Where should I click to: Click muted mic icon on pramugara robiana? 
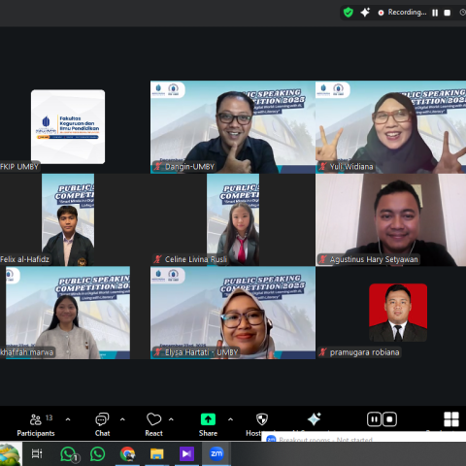(x=322, y=352)
